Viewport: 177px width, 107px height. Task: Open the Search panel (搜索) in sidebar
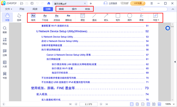(x=5, y=30)
